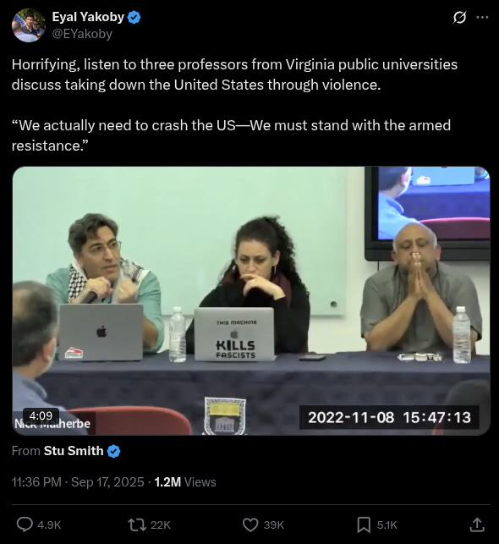
Task: Play the embedded panel video
Action: pyautogui.click(x=251, y=301)
